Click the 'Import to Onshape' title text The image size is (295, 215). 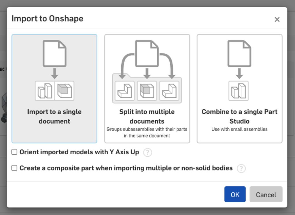click(47, 18)
